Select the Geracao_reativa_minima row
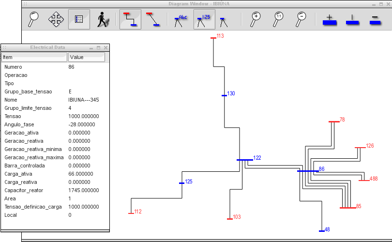The image size is (392, 242). 55,149
